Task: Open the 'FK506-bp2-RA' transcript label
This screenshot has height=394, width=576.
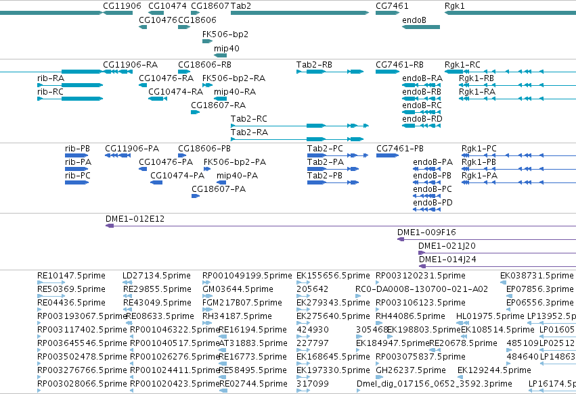Action: pyautogui.click(x=234, y=78)
